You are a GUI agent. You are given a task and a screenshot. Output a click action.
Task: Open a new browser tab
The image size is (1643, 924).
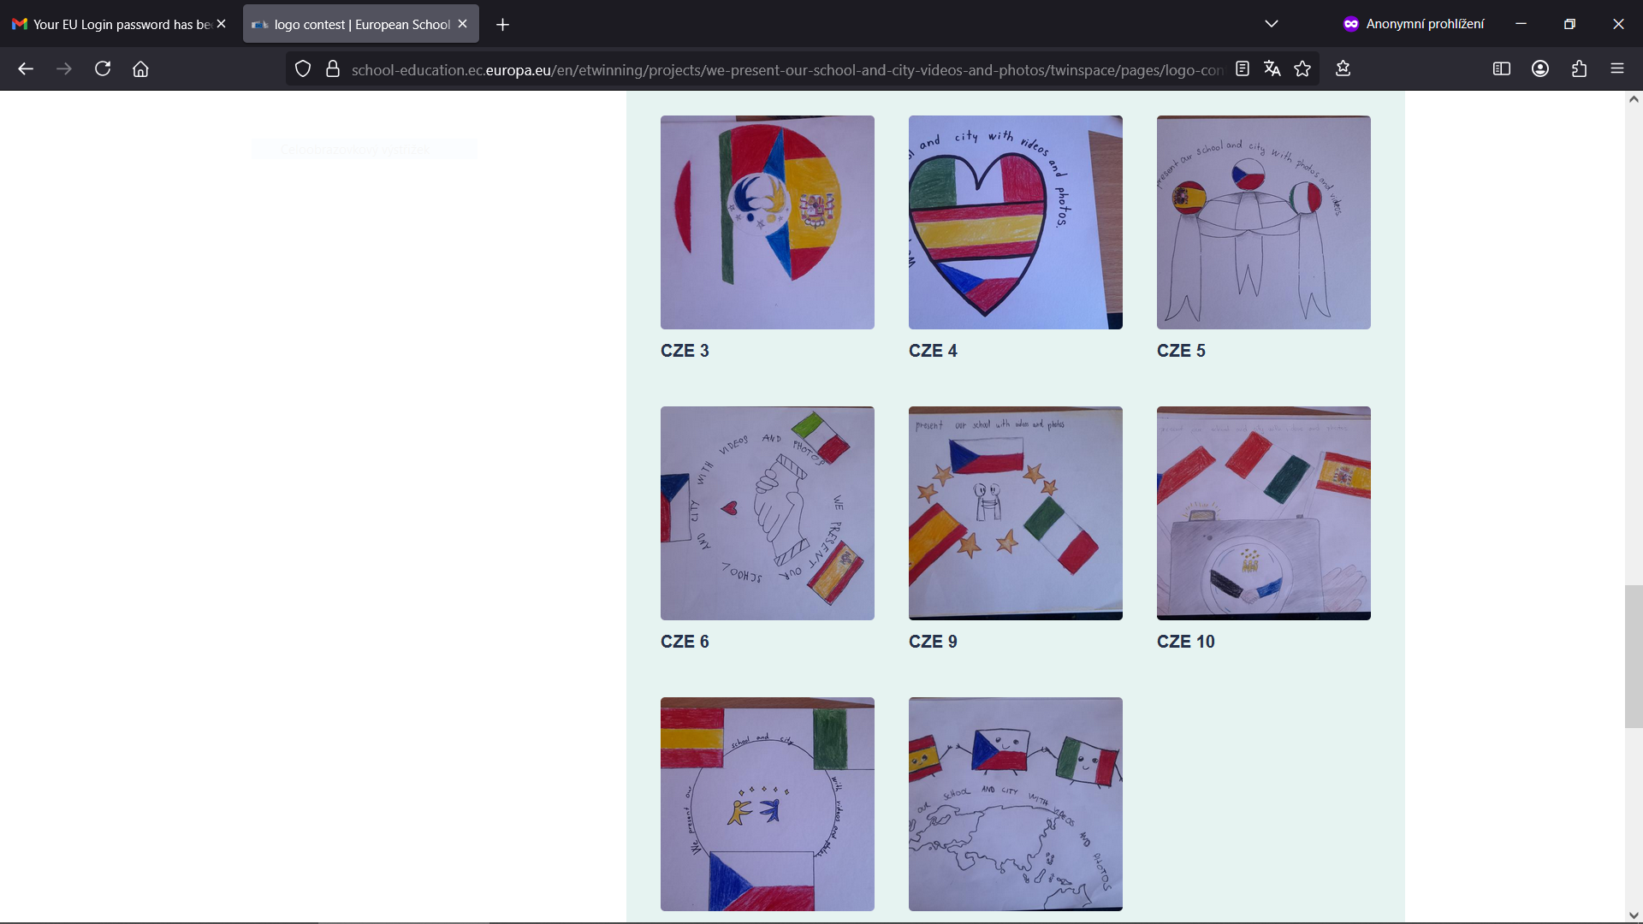(503, 25)
